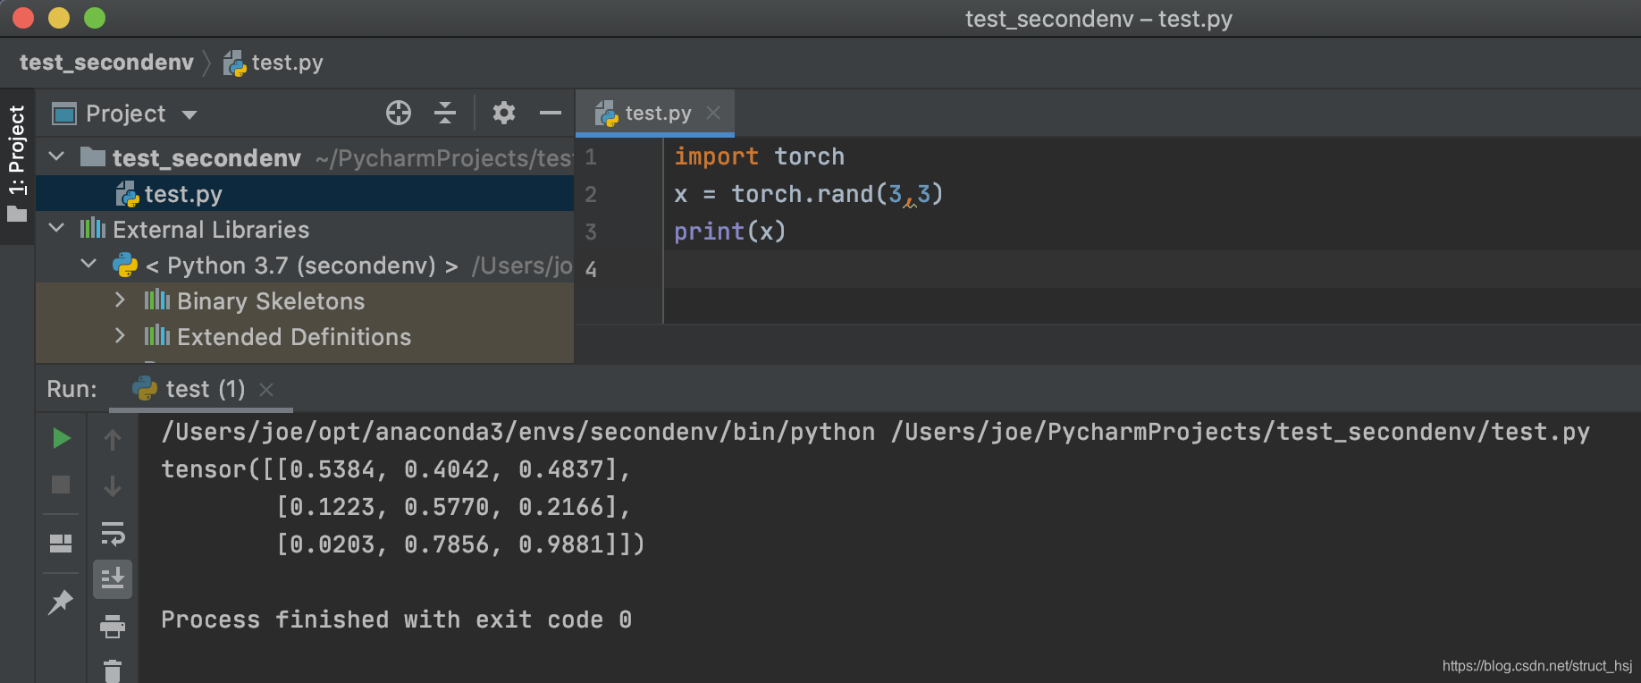Viewport: 1641px width, 683px height.
Task: Move down the stack trace arrow
Action: click(x=113, y=486)
